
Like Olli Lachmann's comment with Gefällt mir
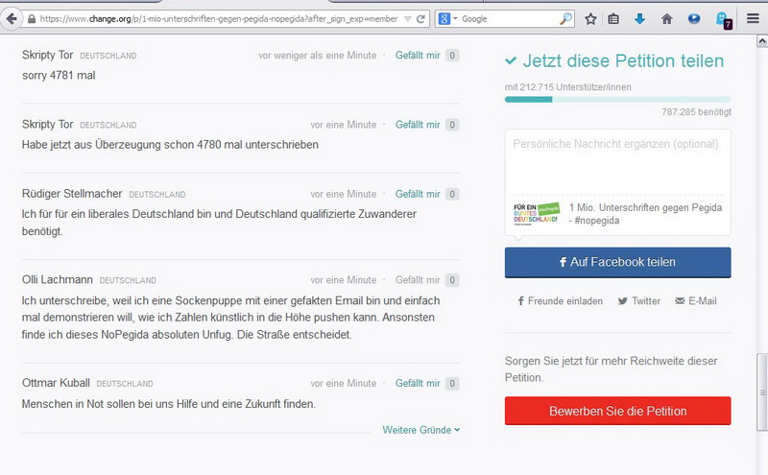click(418, 280)
